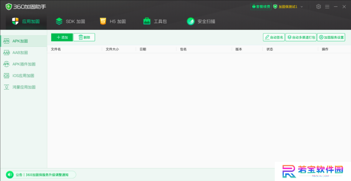Viewport: 351px width, 181px height.
Task: Open the 应用加固 tab
Action: (x=26, y=21)
